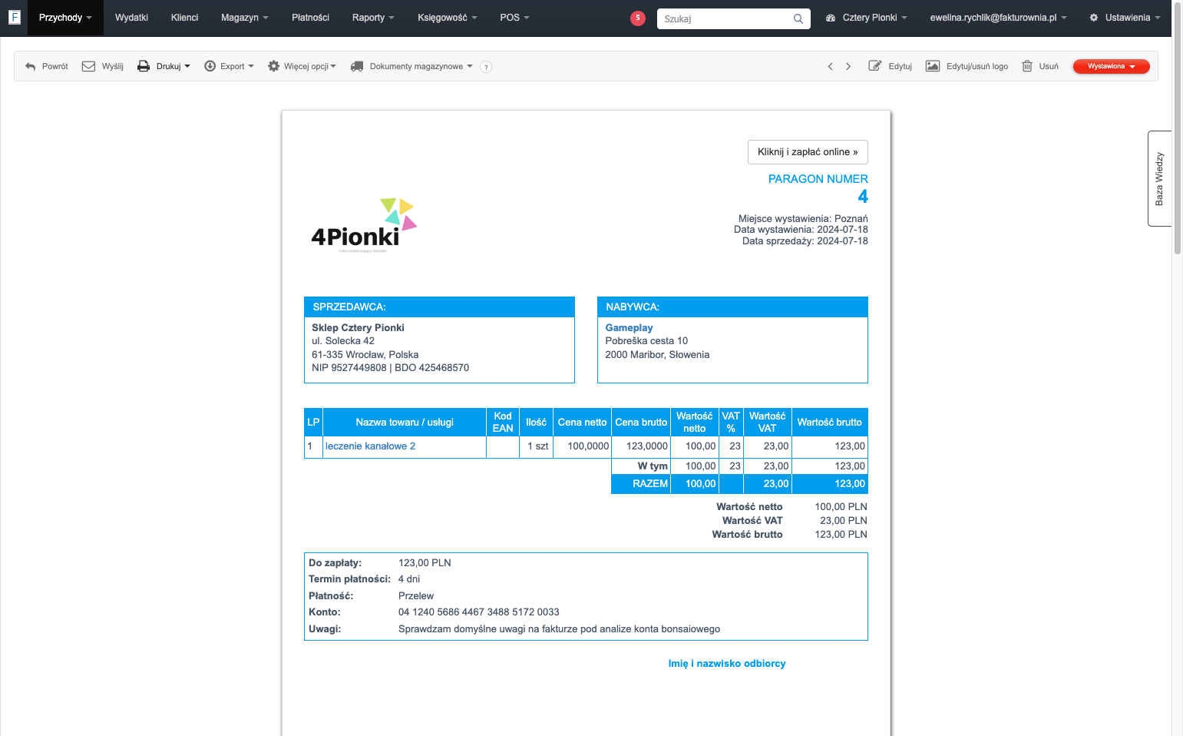Open the Przychody menu
Viewport: 1183px width, 736px height.
click(x=65, y=18)
